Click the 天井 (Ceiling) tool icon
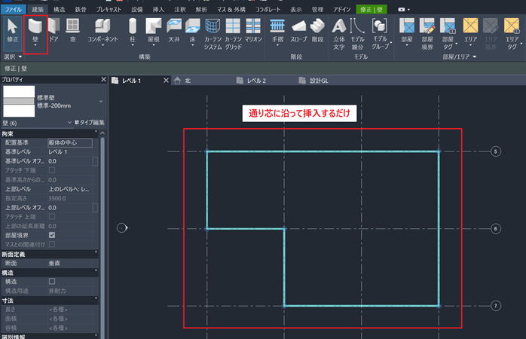Image resolution: width=526 pixels, height=339 pixels. [173, 29]
